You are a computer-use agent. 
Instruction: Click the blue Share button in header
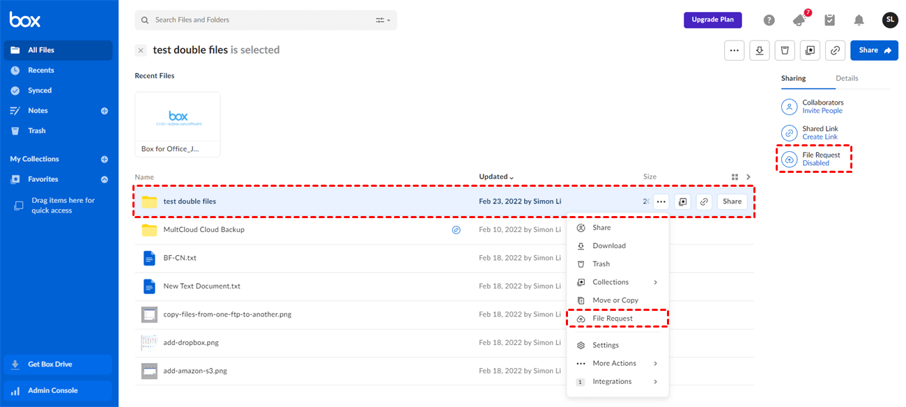(874, 50)
